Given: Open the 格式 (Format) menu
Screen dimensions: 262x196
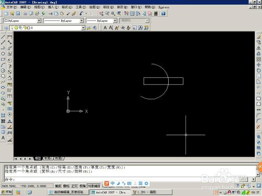Looking at the screenshot, I should [67, 7].
